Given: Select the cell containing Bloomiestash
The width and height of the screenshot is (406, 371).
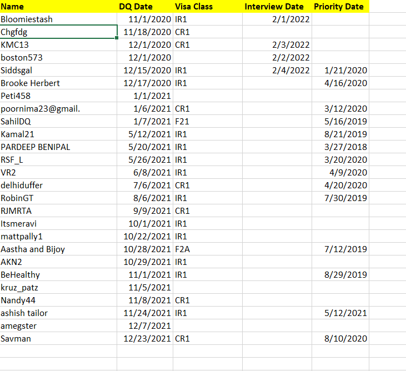Looking at the screenshot, I should [58, 19].
